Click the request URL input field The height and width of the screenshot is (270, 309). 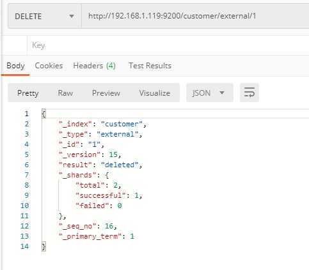195,16
